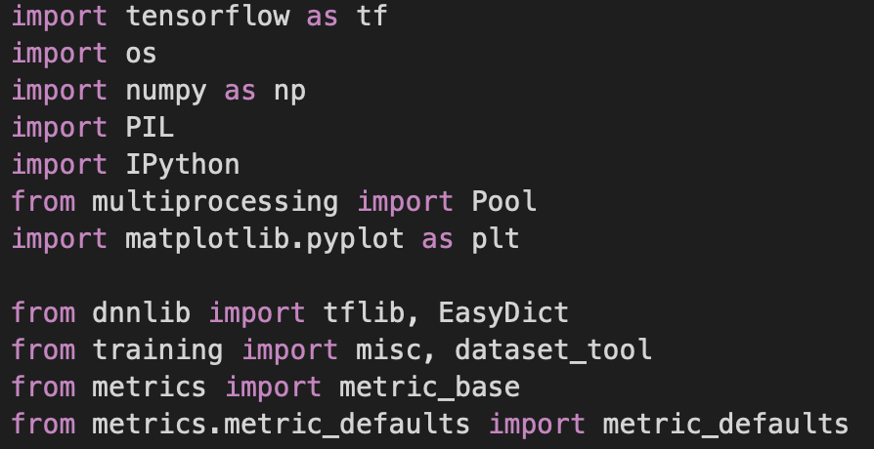Click the tf alias after tensorflow
874x449 pixels.
(371, 17)
